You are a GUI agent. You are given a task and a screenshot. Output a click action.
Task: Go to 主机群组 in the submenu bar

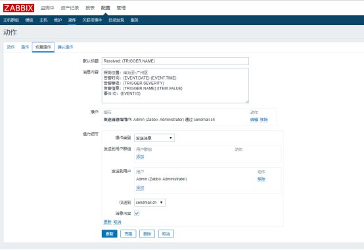(x=11, y=20)
